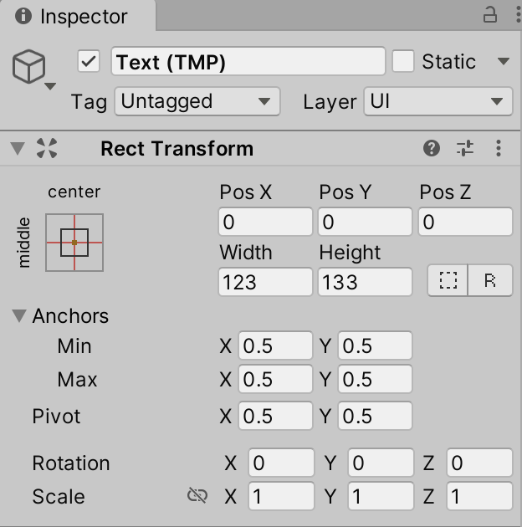Collapse the Anchors section
Screen dimensions: 522x527
pyautogui.click(x=18, y=316)
